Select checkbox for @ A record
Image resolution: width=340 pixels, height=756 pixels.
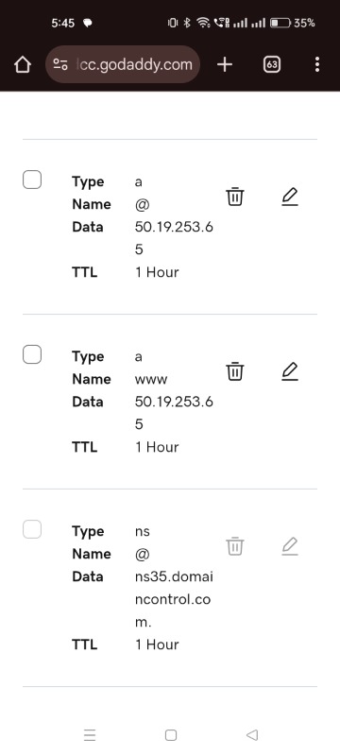(32, 180)
